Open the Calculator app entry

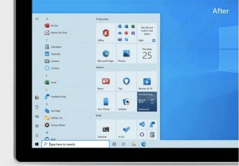coord(53,47)
